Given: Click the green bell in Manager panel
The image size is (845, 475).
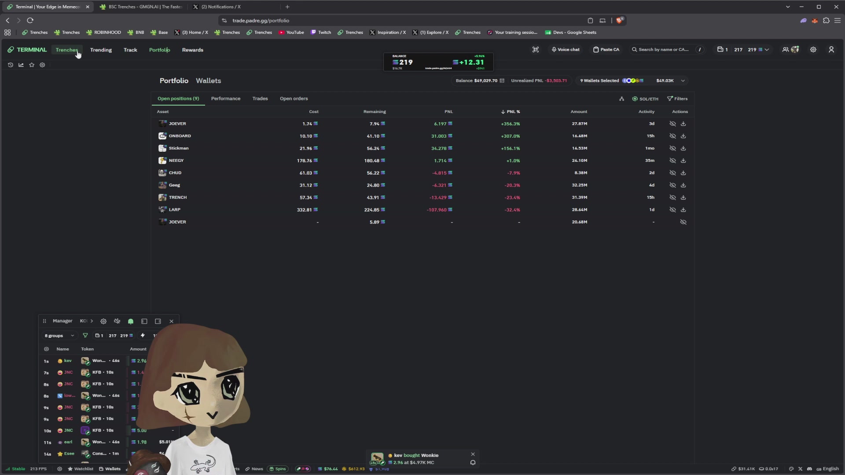Looking at the screenshot, I should pyautogui.click(x=131, y=321).
